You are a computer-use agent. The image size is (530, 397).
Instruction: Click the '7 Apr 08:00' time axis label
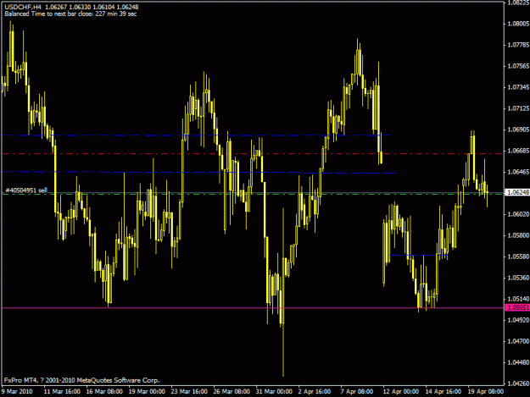(x=357, y=392)
